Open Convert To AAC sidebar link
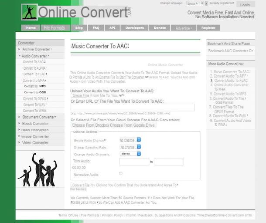Screen dimensions: 266x223 (x=34, y=62)
